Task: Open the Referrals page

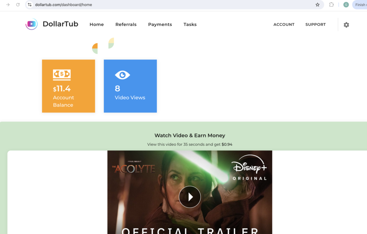Action: (126, 24)
